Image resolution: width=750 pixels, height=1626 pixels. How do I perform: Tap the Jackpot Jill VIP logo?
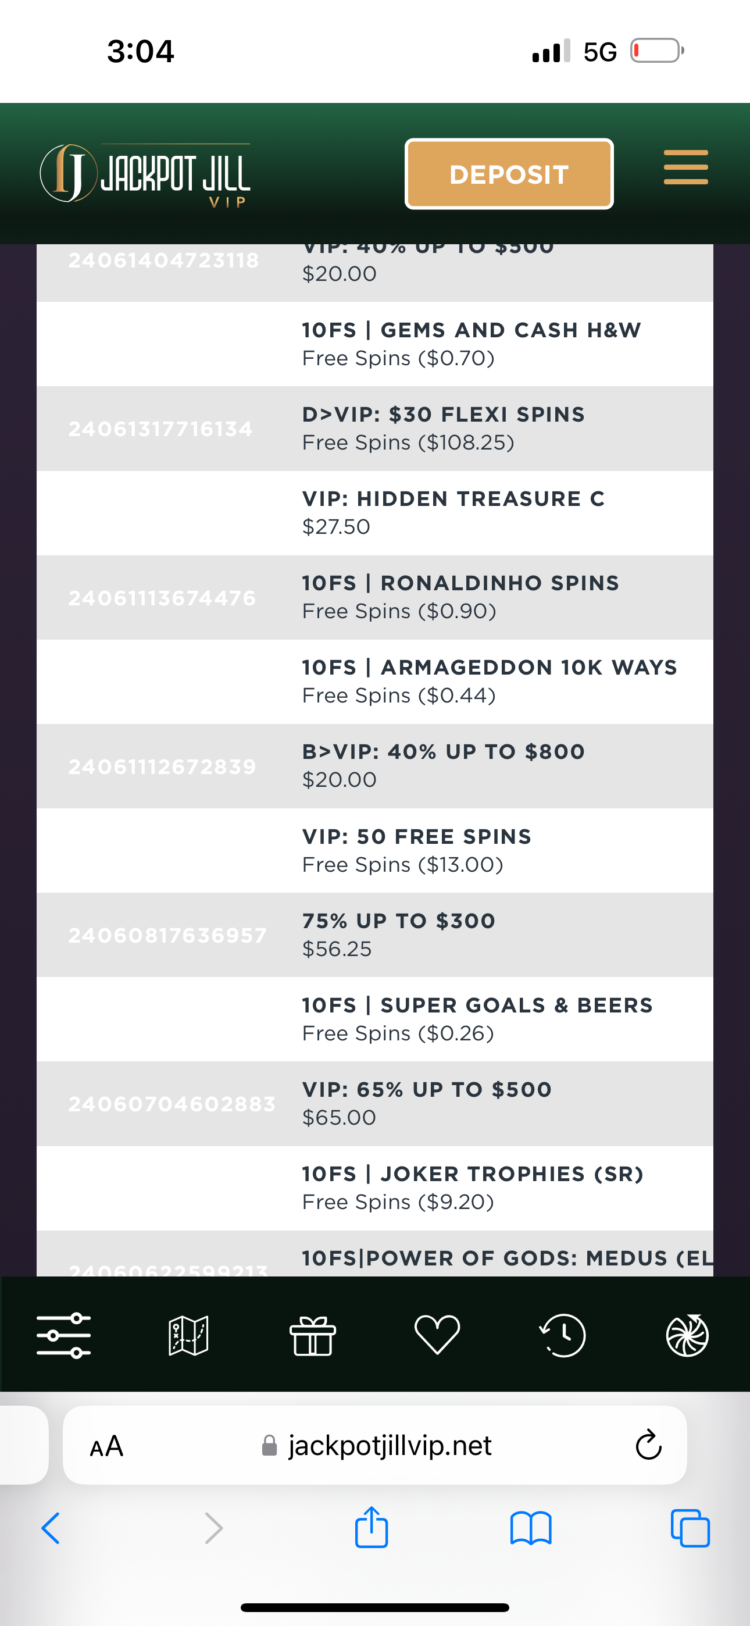click(145, 174)
